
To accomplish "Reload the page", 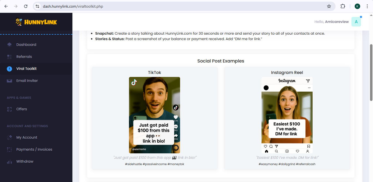I will point(26,6).
